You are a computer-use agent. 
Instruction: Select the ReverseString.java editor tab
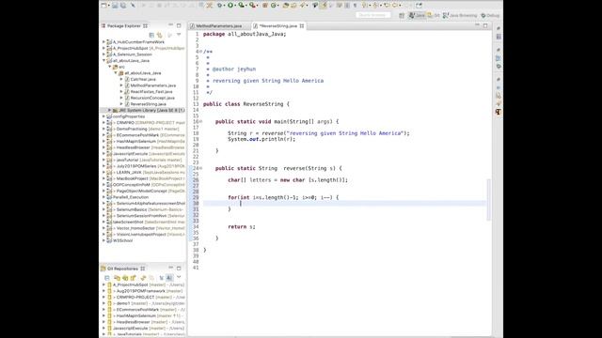[278, 26]
